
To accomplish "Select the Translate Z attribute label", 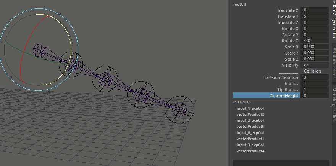I will pos(288,23).
